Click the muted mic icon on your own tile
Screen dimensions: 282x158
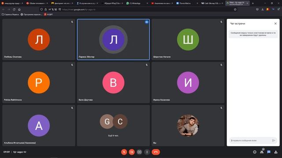221,108
